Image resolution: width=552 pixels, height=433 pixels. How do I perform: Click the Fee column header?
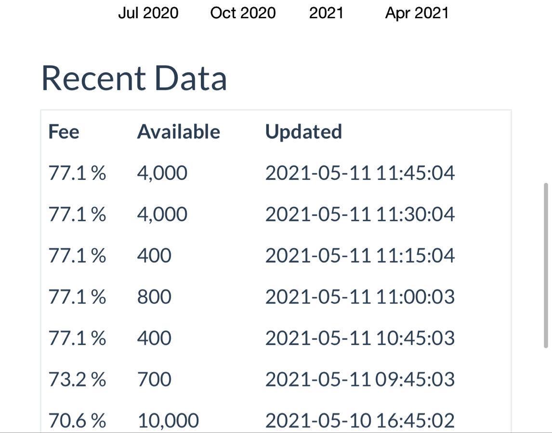pyautogui.click(x=64, y=132)
